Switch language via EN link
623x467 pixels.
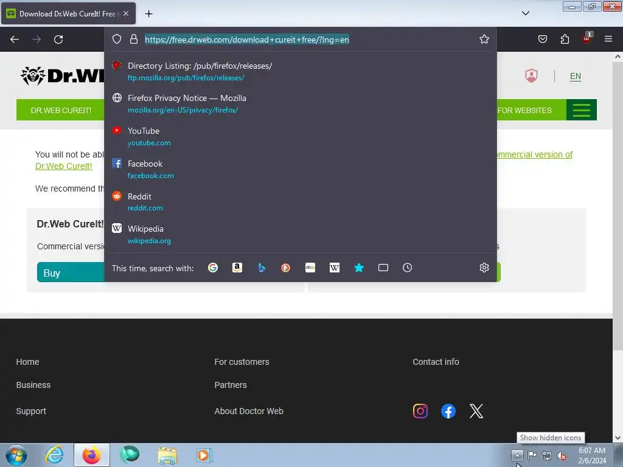[576, 76]
